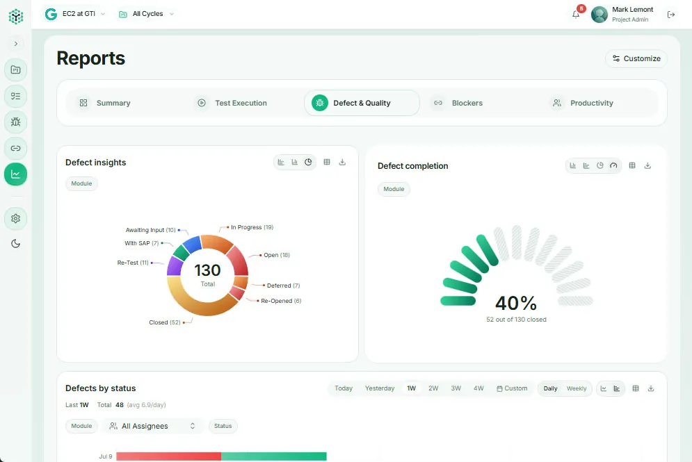The width and height of the screenshot is (692, 462).
Task: Toggle dark mode with the moon icon
Action: click(15, 244)
